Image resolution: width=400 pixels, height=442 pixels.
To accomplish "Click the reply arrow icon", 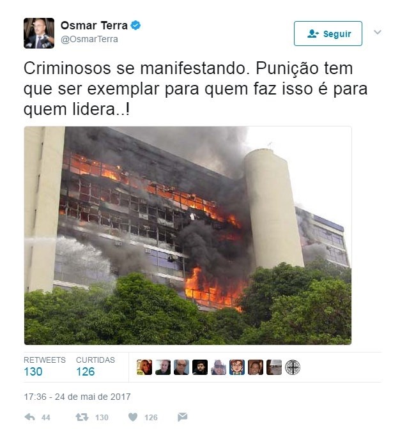I will pyautogui.click(x=29, y=417).
